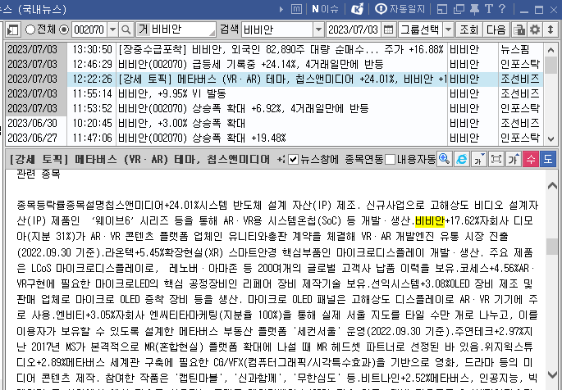The width and height of the screenshot is (562, 390).
Task: Toggle 뉴스창에 종목연동 checkbox
Action: 293,159
